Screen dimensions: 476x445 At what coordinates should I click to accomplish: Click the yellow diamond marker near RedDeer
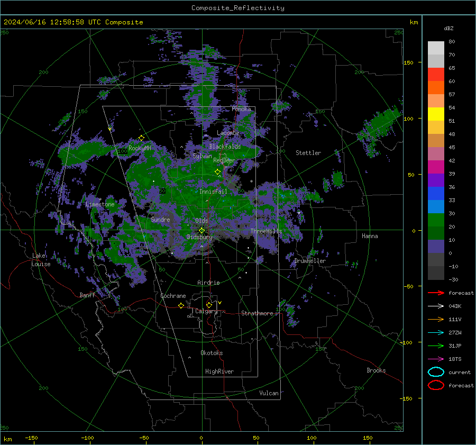[x=218, y=172]
